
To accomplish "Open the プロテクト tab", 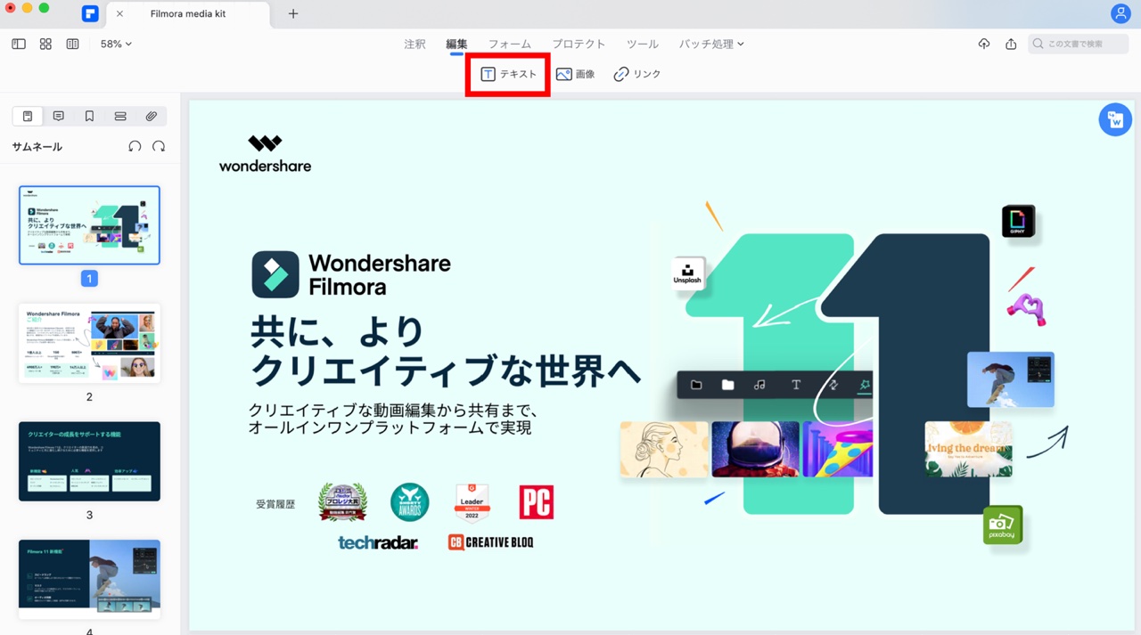I will (579, 44).
